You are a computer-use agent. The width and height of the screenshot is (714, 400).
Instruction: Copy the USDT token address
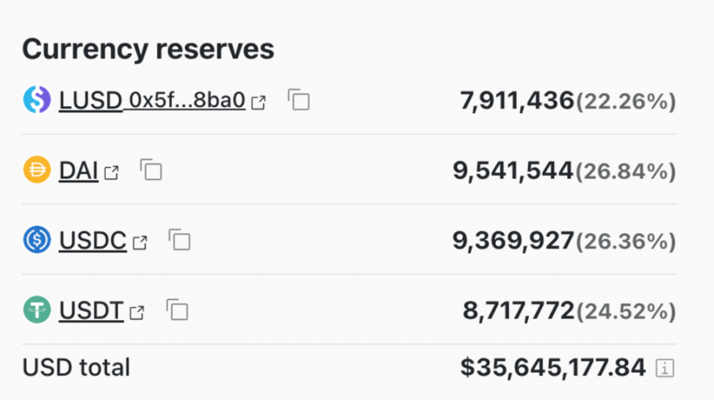[177, 310]
